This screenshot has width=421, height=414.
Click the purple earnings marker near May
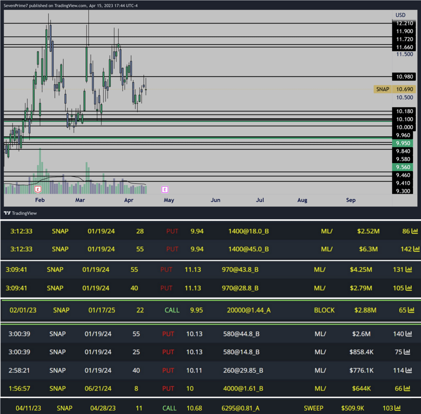point(165,190)
